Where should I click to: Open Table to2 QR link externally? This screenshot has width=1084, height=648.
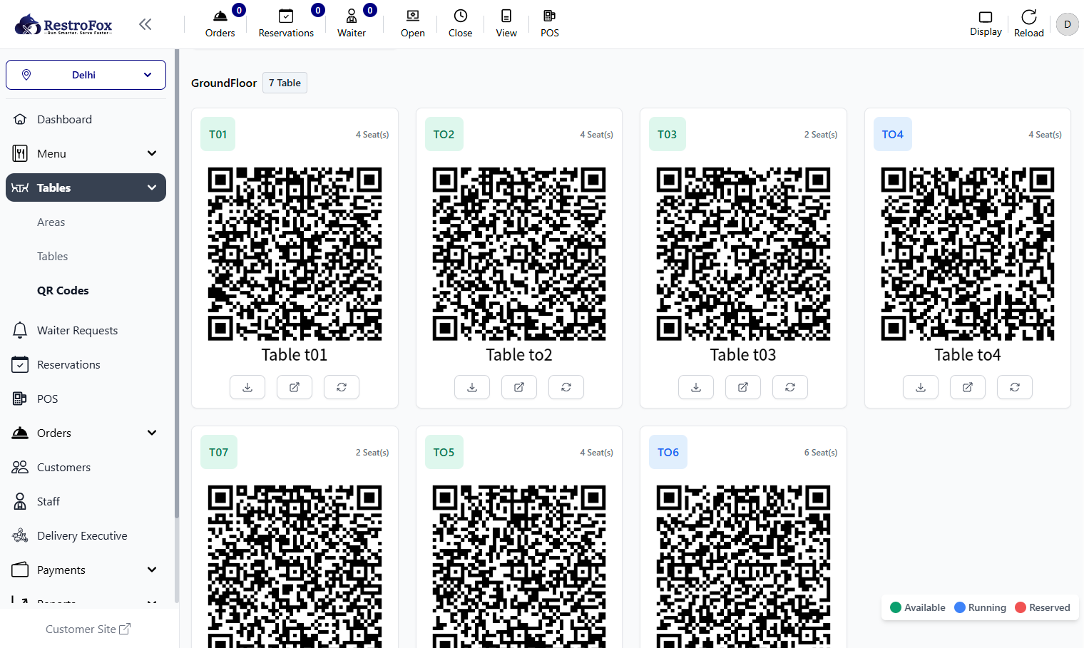click(519, 387)
